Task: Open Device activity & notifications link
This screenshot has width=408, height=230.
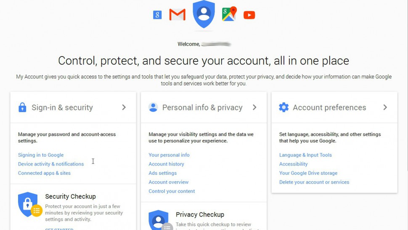Action: 51,164
